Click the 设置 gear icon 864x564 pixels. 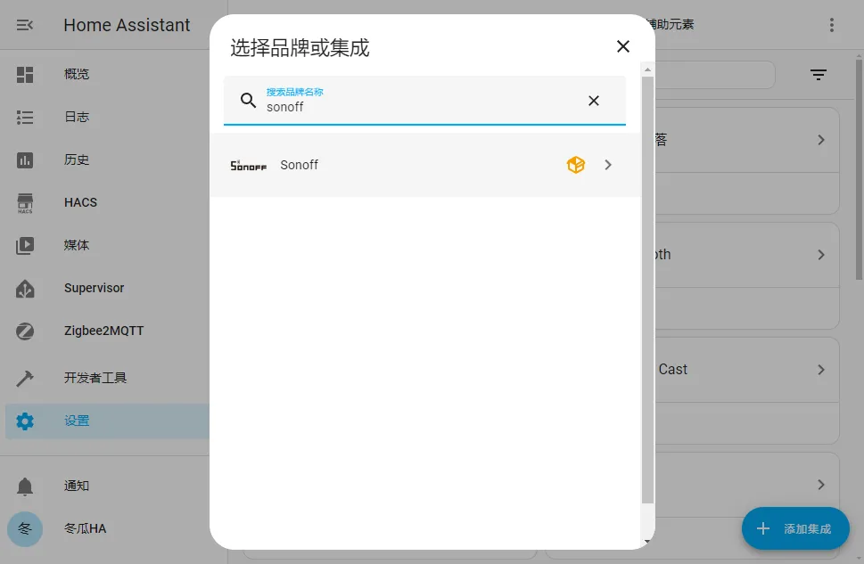point(25,421)
